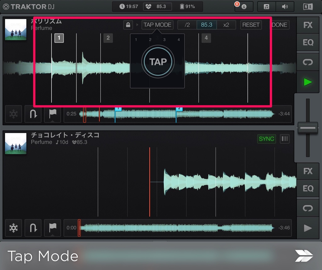The image size is (322, 270).
Task: Select master tempo 85.3 display
Action: pos(158,7)
